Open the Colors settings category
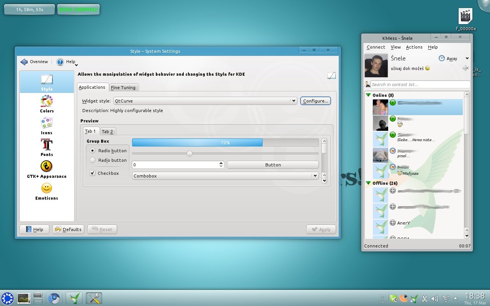Screen dimensions: 490x306 tap(47, 104)
